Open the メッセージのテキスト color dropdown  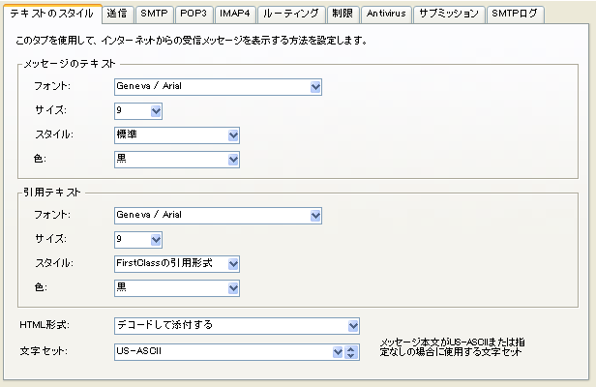tap(176, 160)
